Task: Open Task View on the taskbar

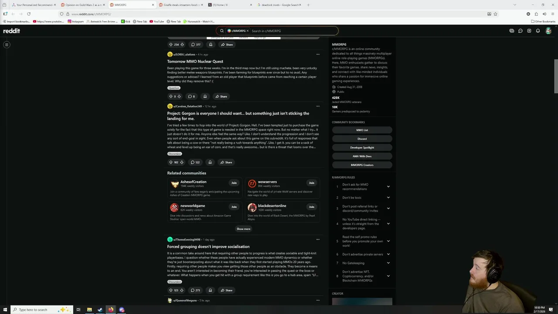Action: pyautogui.click(x=78, y=310)
